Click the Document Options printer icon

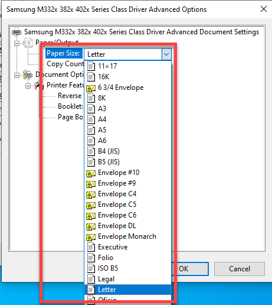(28, 74)
